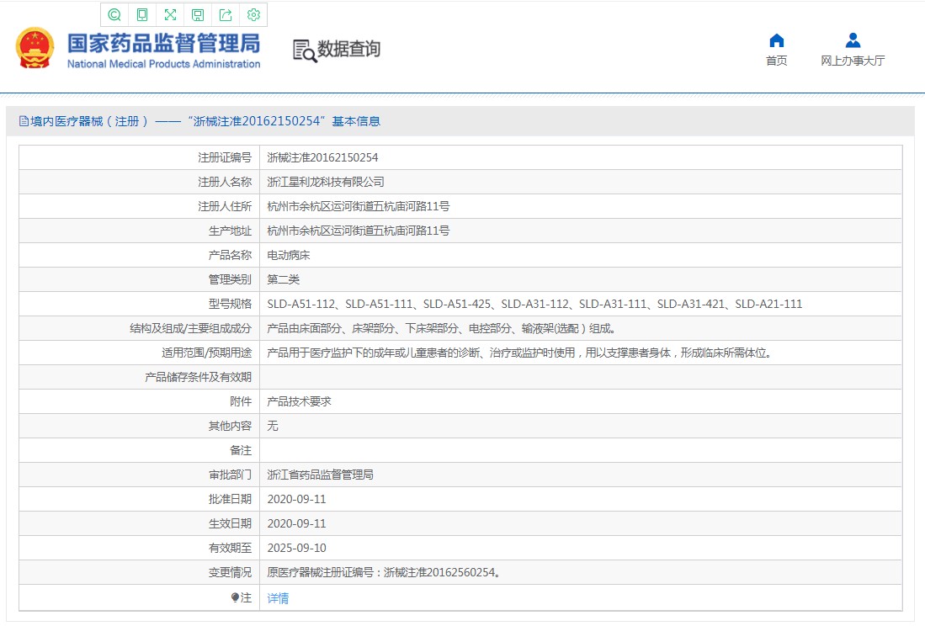Click registrant name 浙江星利龙科技有限公司

pyautogui.click(x=326, y=182)
